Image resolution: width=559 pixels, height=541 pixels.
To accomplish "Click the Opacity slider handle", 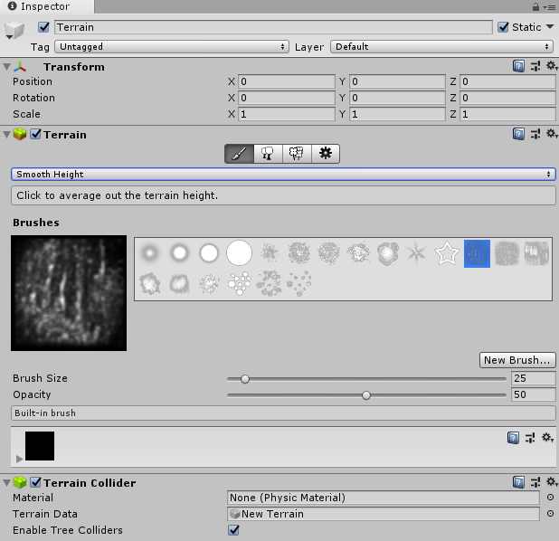I will (x=366, y=394).
